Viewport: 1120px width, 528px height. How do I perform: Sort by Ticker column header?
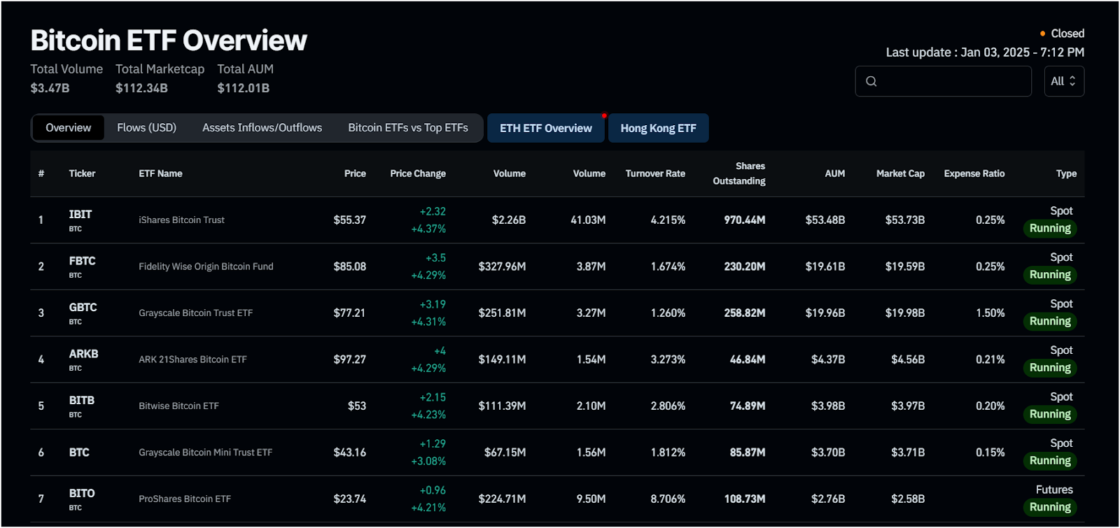pos(82,173)
